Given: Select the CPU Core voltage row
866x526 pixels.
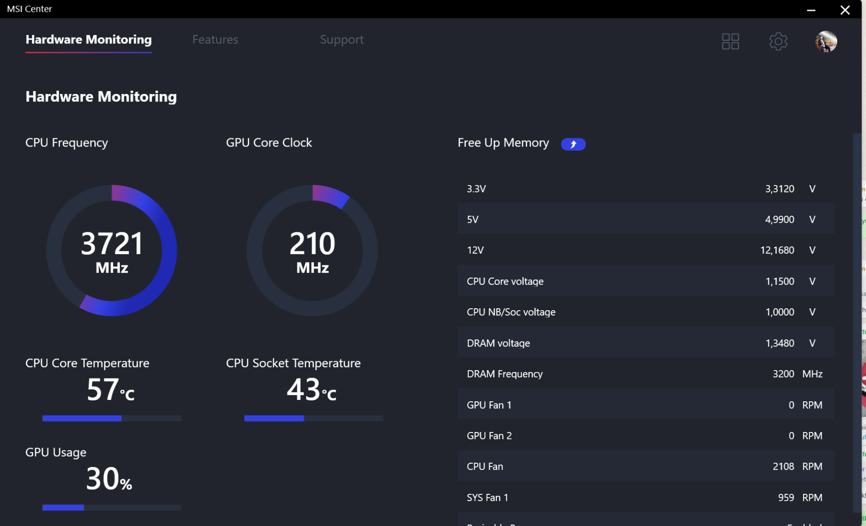Looking at the screenshot, I should point(645,281).
